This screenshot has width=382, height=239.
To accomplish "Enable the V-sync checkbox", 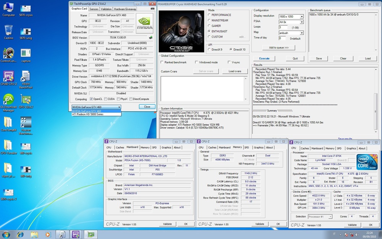I will (229, 62).
